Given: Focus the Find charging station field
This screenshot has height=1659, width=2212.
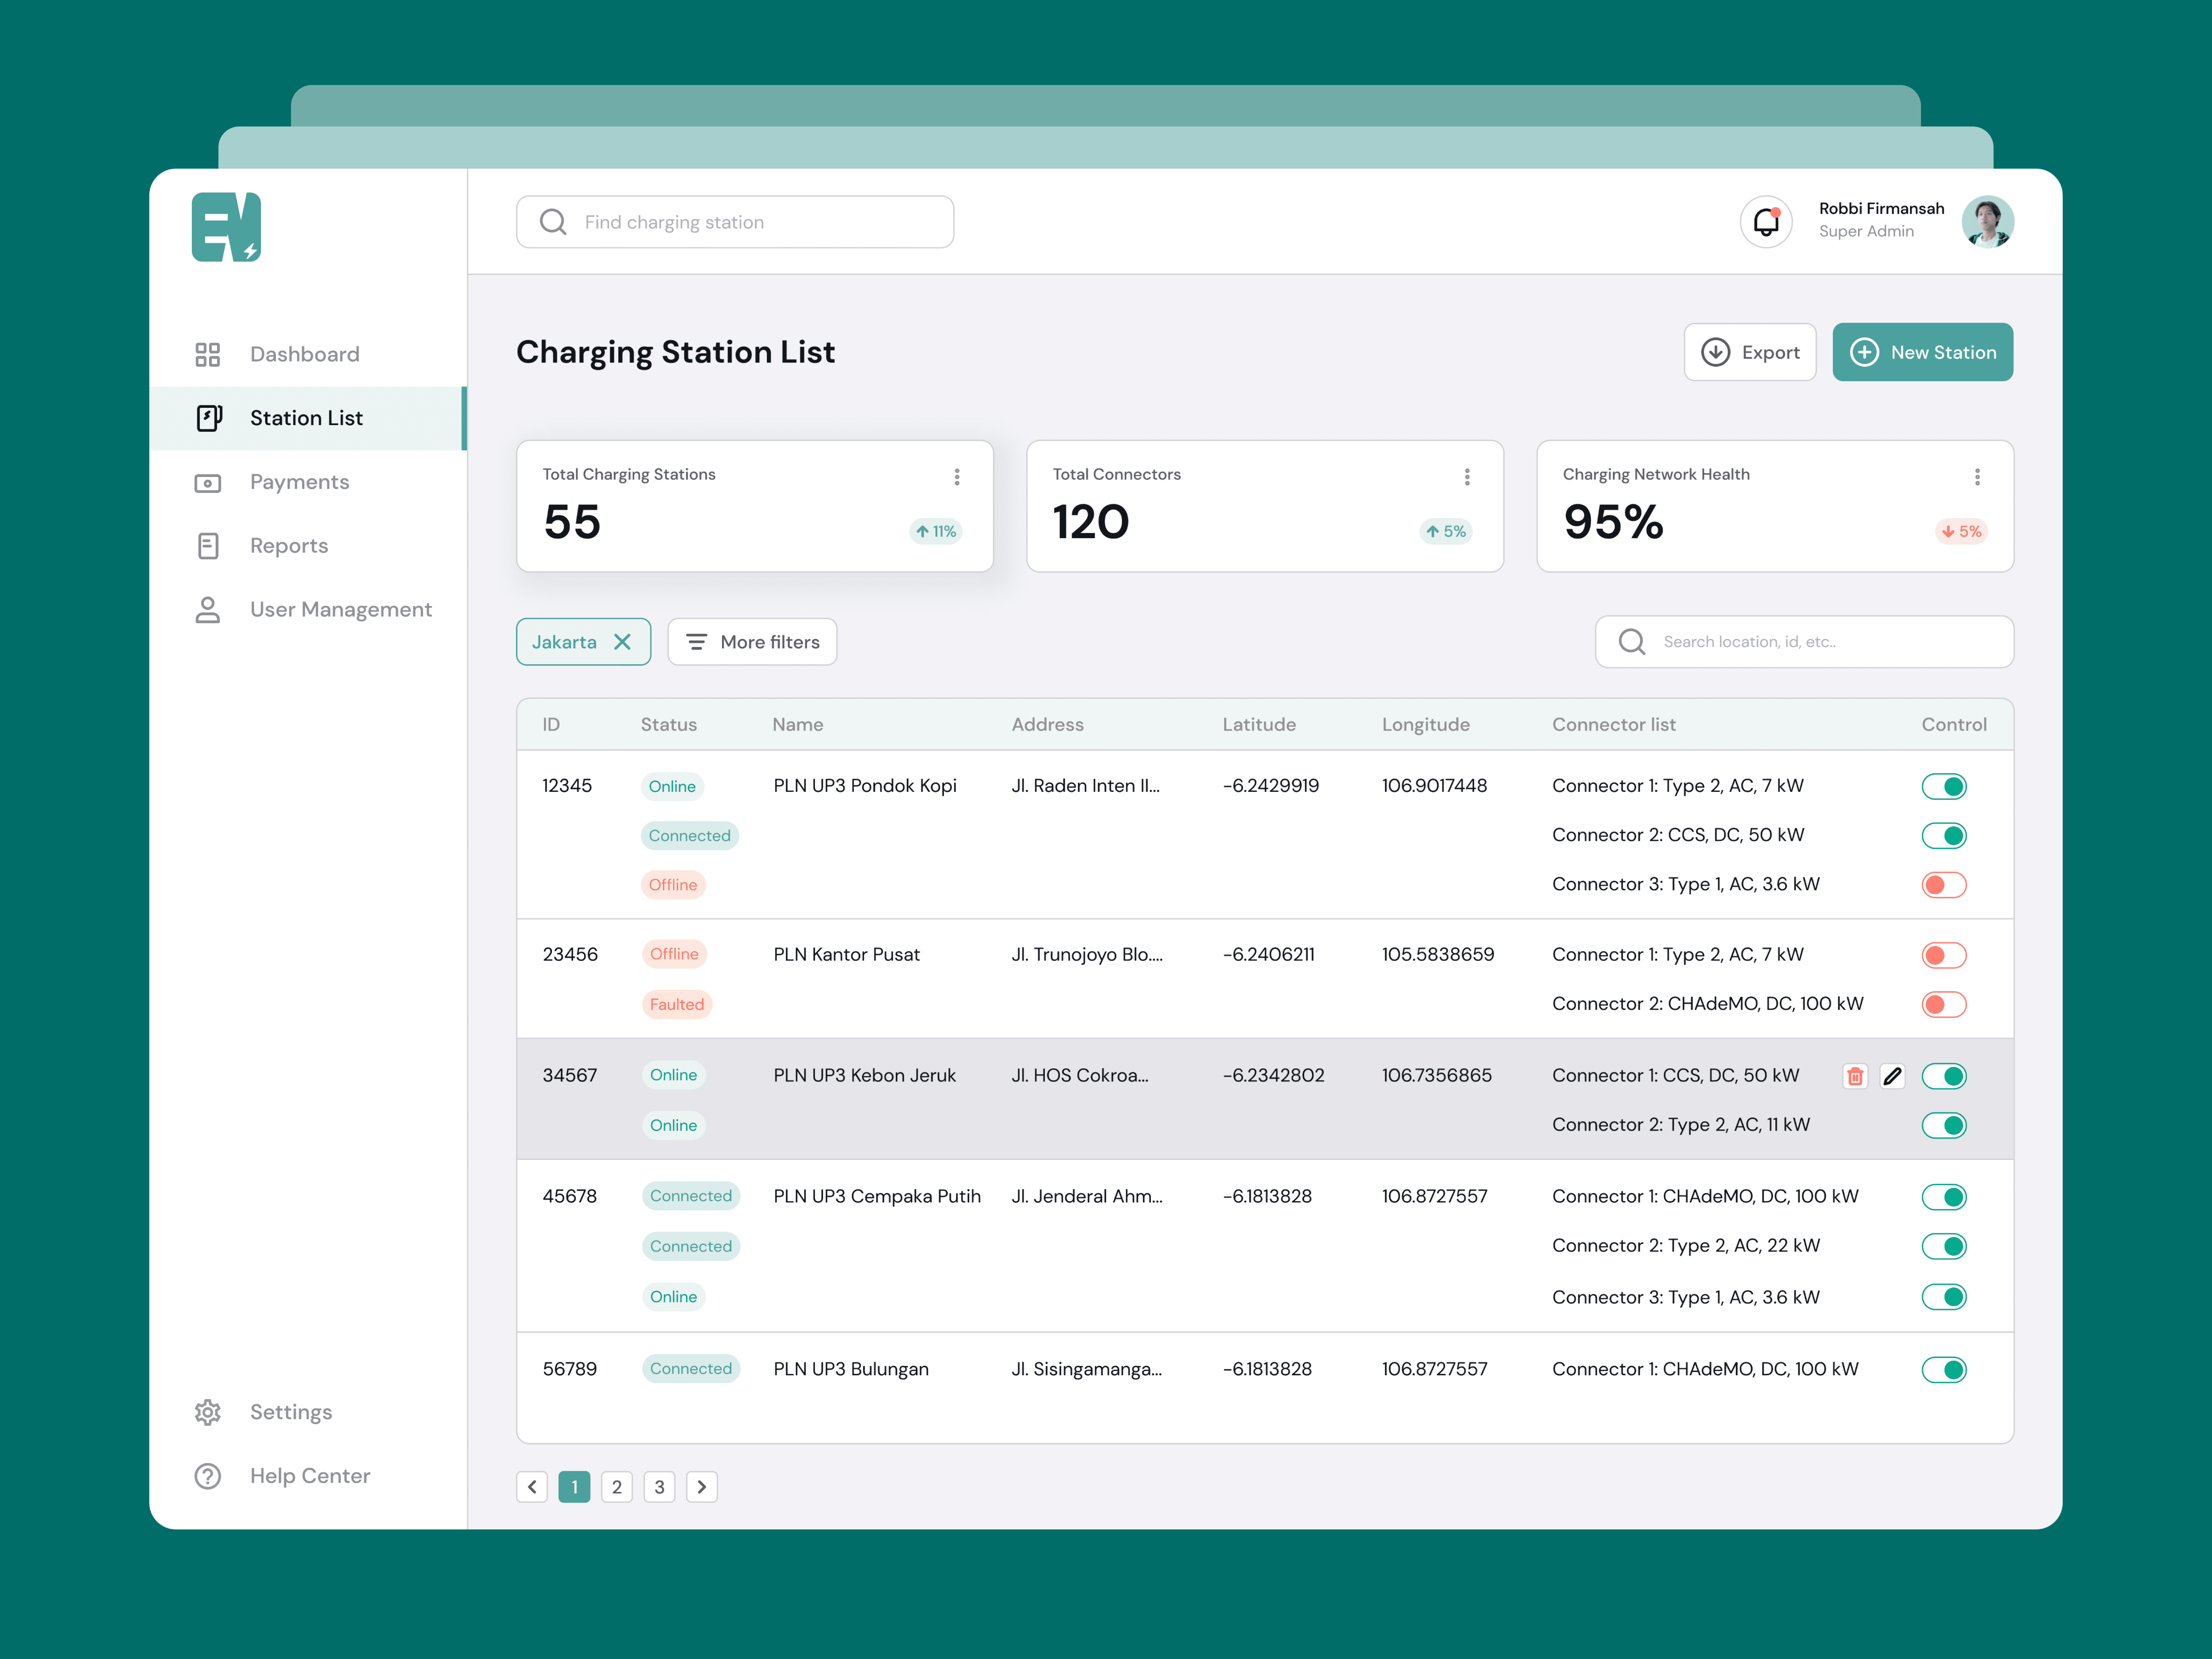Looking at the screenshot, I should pyautogui.click(x=735, y=222).
